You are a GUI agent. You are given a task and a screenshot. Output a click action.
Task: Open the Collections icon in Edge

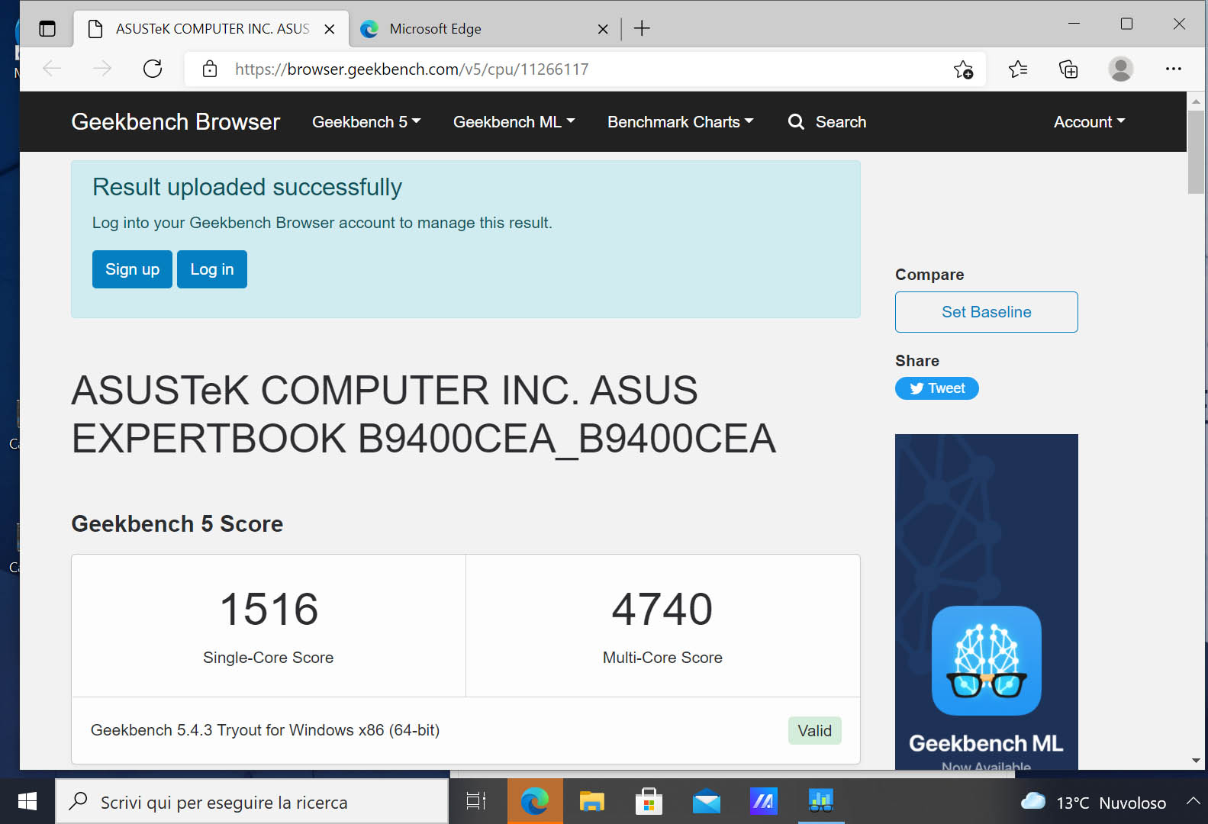[1068, 69]
